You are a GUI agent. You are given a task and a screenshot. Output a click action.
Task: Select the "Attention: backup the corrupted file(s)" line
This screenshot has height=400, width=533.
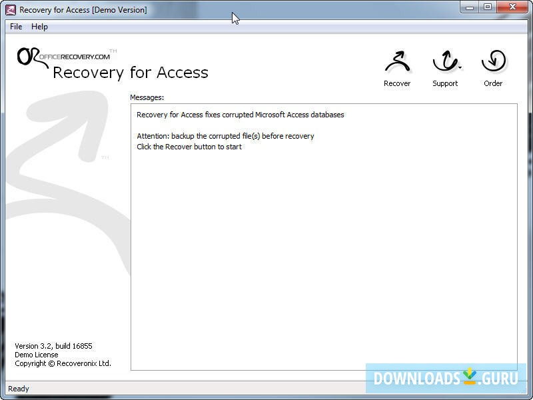click(225, 136)
